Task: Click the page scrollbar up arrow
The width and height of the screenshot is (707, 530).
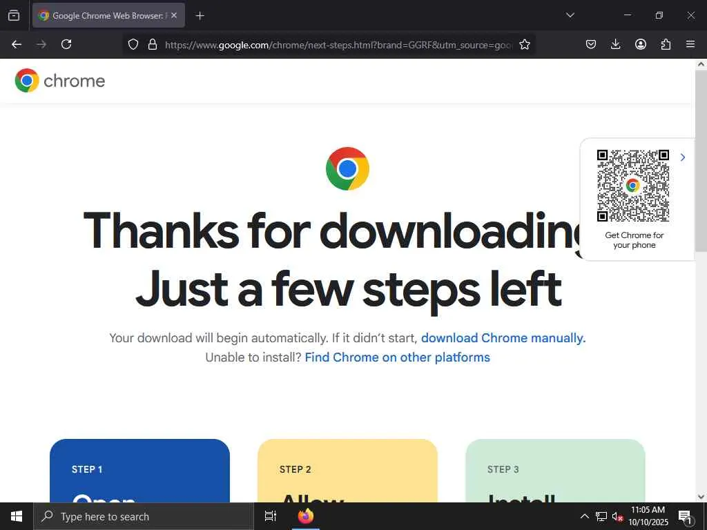Action: [701, 64]
